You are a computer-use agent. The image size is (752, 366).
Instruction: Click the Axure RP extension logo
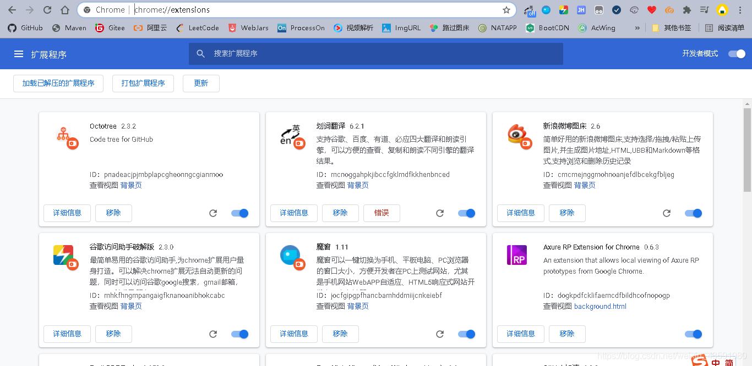pos(517,255)
